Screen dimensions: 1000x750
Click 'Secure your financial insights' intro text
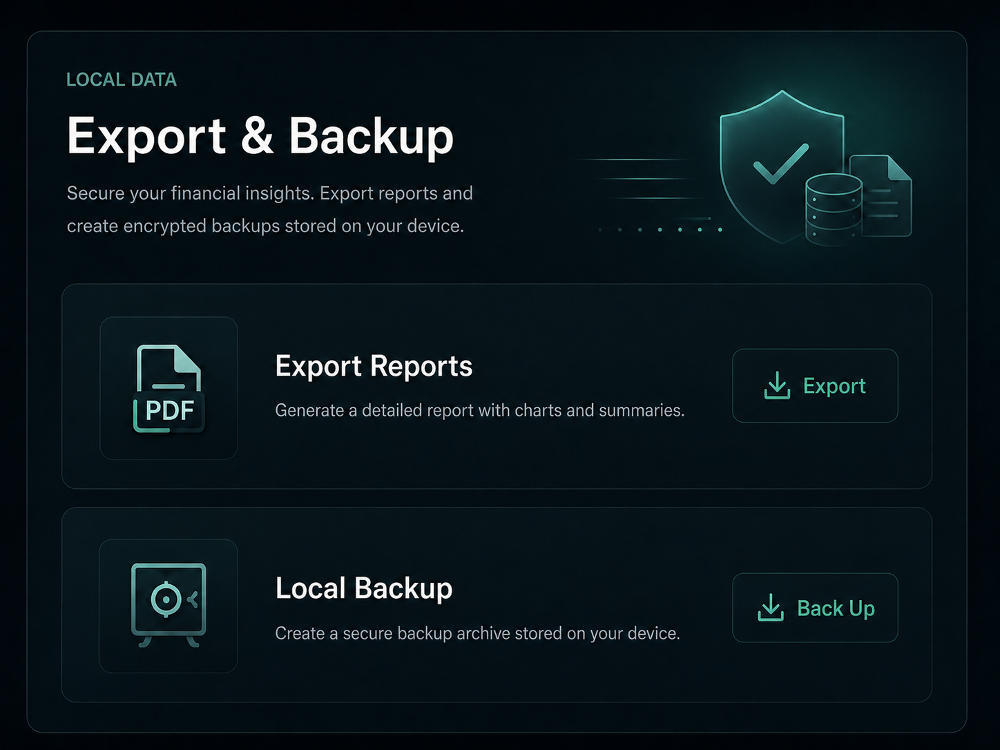click(270, 209)
